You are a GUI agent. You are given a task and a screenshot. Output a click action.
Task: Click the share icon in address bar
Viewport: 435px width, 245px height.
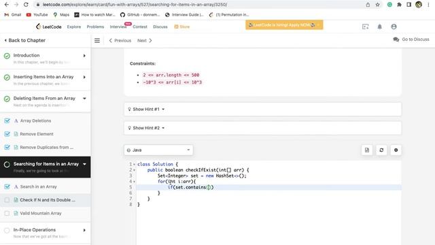point(368,5)
